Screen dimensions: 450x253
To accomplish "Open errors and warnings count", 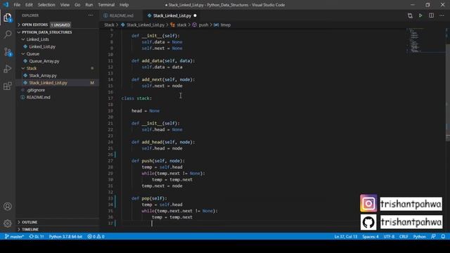I will pyautogui.click(x=96, y=237).
